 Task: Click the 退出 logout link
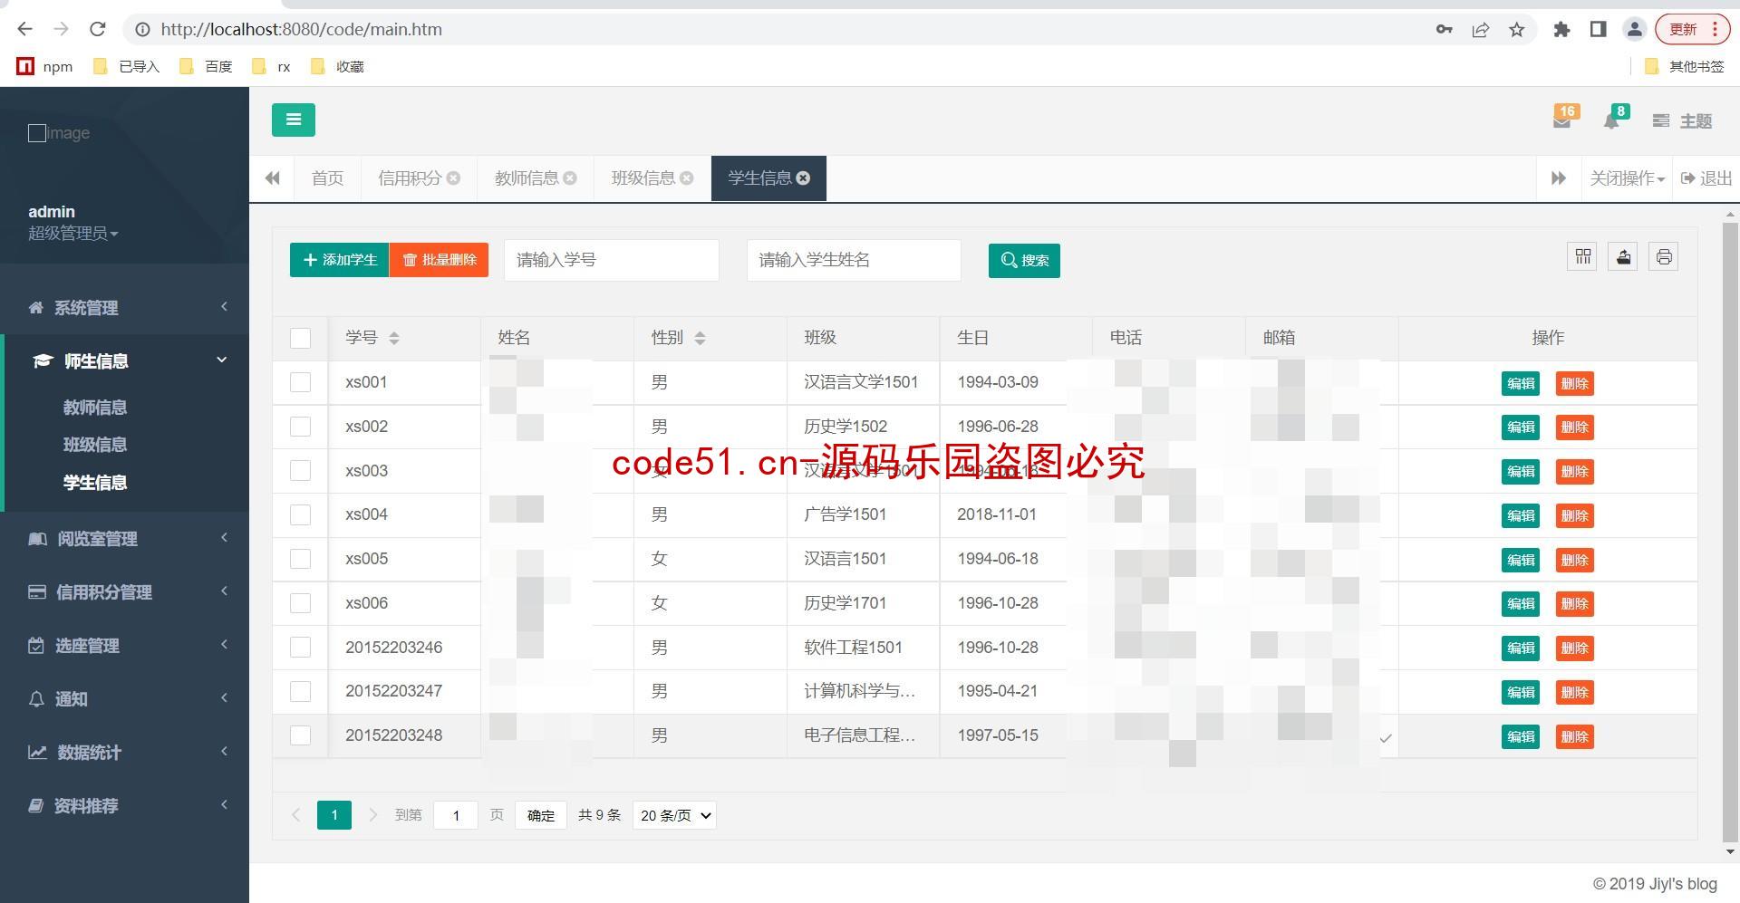tap(1706, 178)
